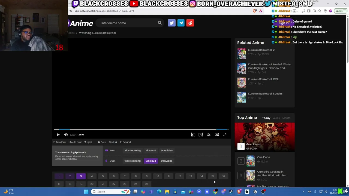Go to the Prev episode

(x=102, y=142)
